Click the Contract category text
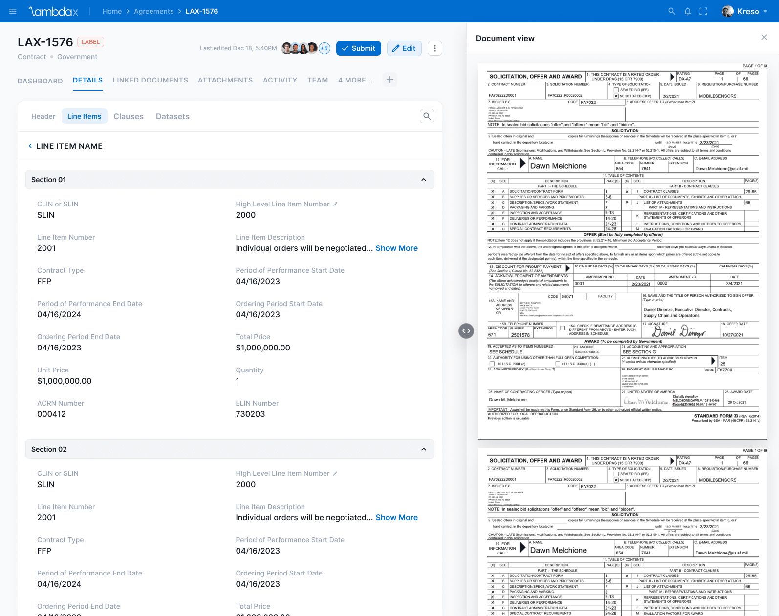Screen dimensions: 779x616 pos(32,57)
